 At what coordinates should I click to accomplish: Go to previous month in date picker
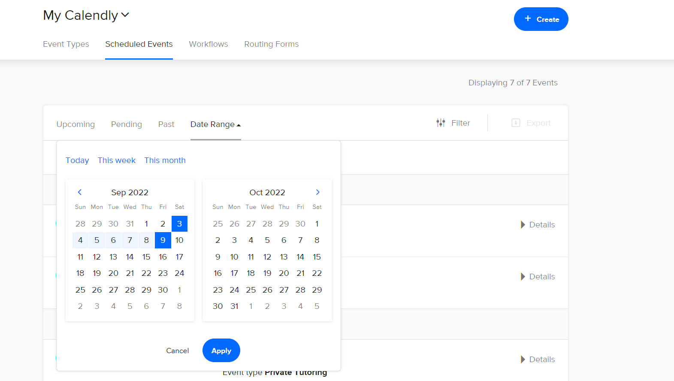click(79, 192)
